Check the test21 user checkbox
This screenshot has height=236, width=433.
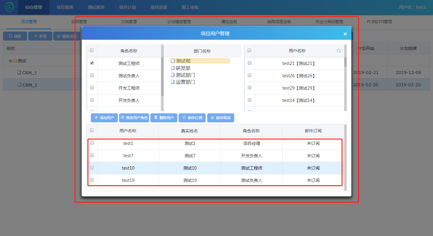pos(249,63)
